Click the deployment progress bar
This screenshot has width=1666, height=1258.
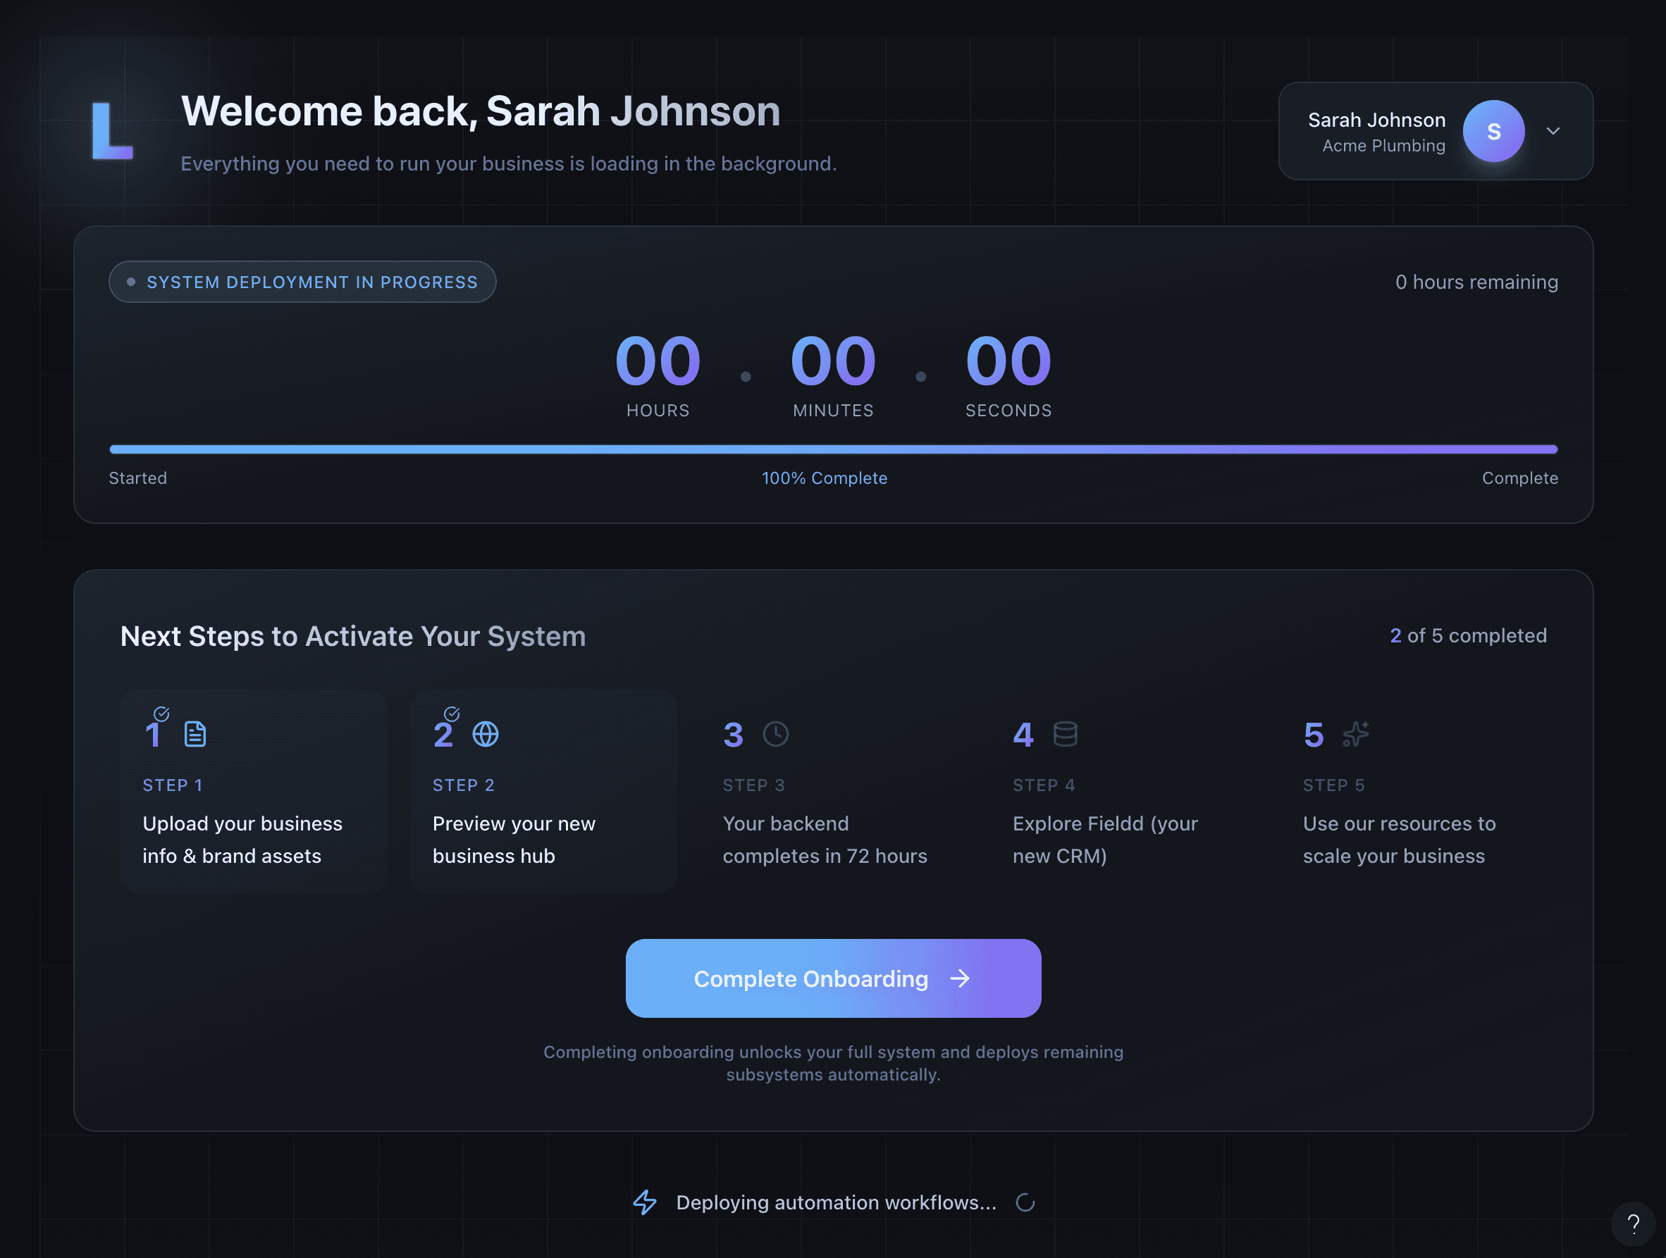point(833,449)
